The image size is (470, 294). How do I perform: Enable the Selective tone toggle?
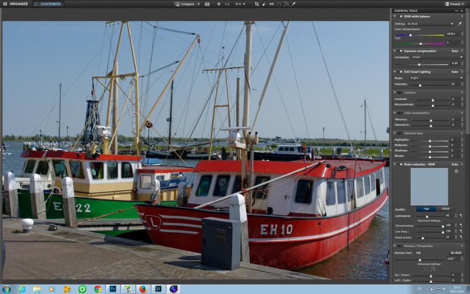pyautogui.click(x=400, y=133)
